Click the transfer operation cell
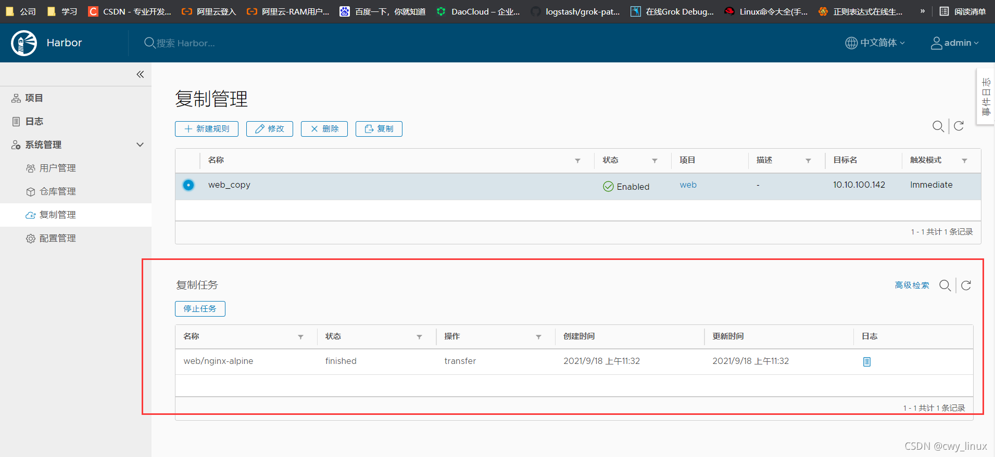Image resolution: width=995 pixels, height=457 pixels. click(x=460, y=361)
